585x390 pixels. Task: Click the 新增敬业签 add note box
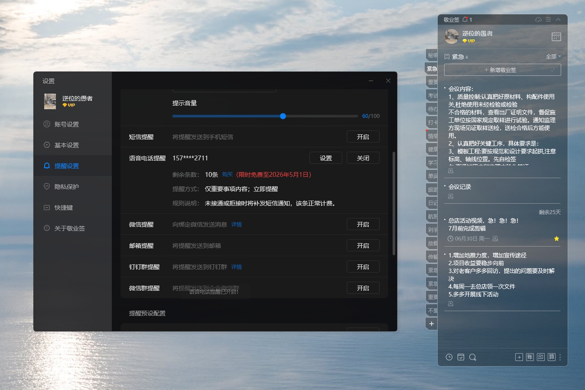[503, 70]
